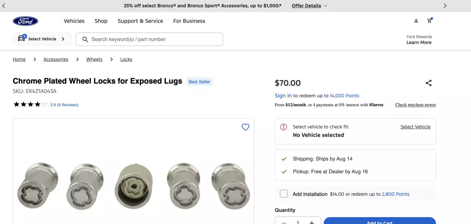Open the Shop menu

tap(101, 21)
